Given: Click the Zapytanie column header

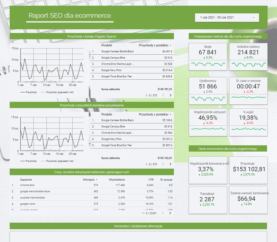Looking at the screenshot, I should [26, 180].
